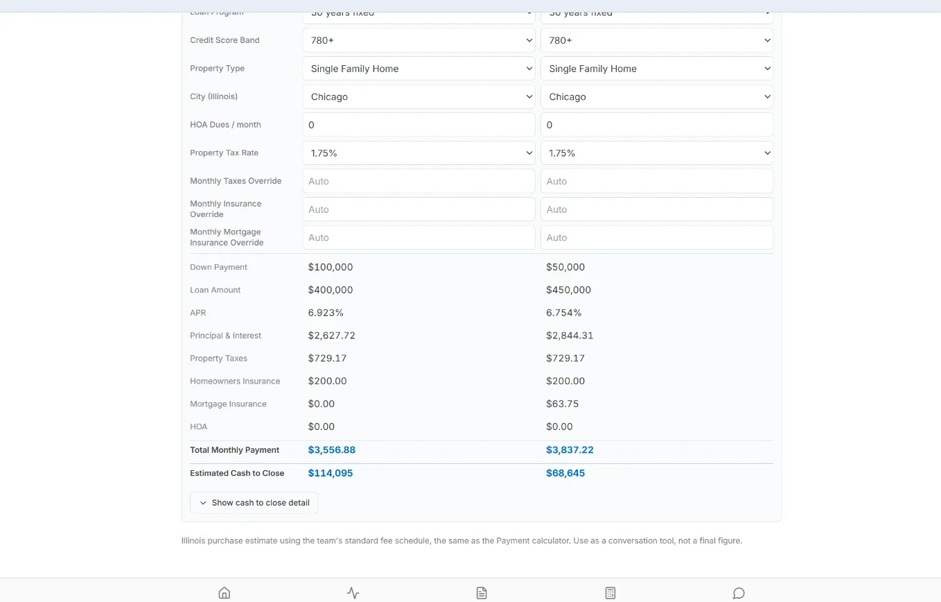Focus second scenario's Mortgage Insurance Override field
Image resolution: width=941 pixels, height=602 pixels.
point(657,237)
